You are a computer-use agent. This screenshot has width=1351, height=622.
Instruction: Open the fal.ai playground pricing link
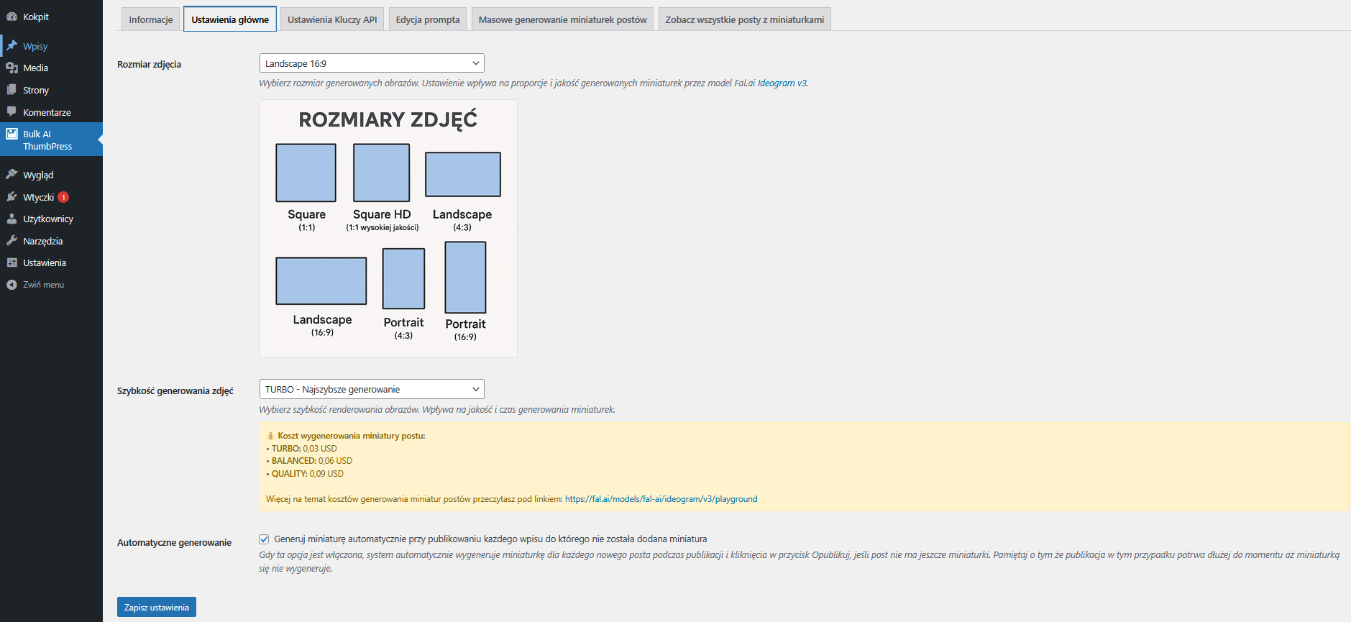(661, 499)
